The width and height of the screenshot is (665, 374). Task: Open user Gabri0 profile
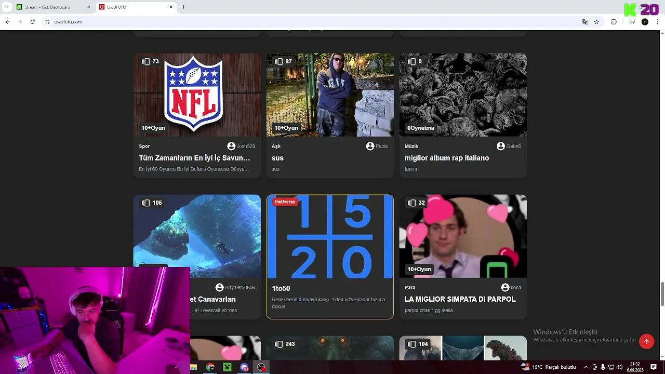[x=509, y=146]
